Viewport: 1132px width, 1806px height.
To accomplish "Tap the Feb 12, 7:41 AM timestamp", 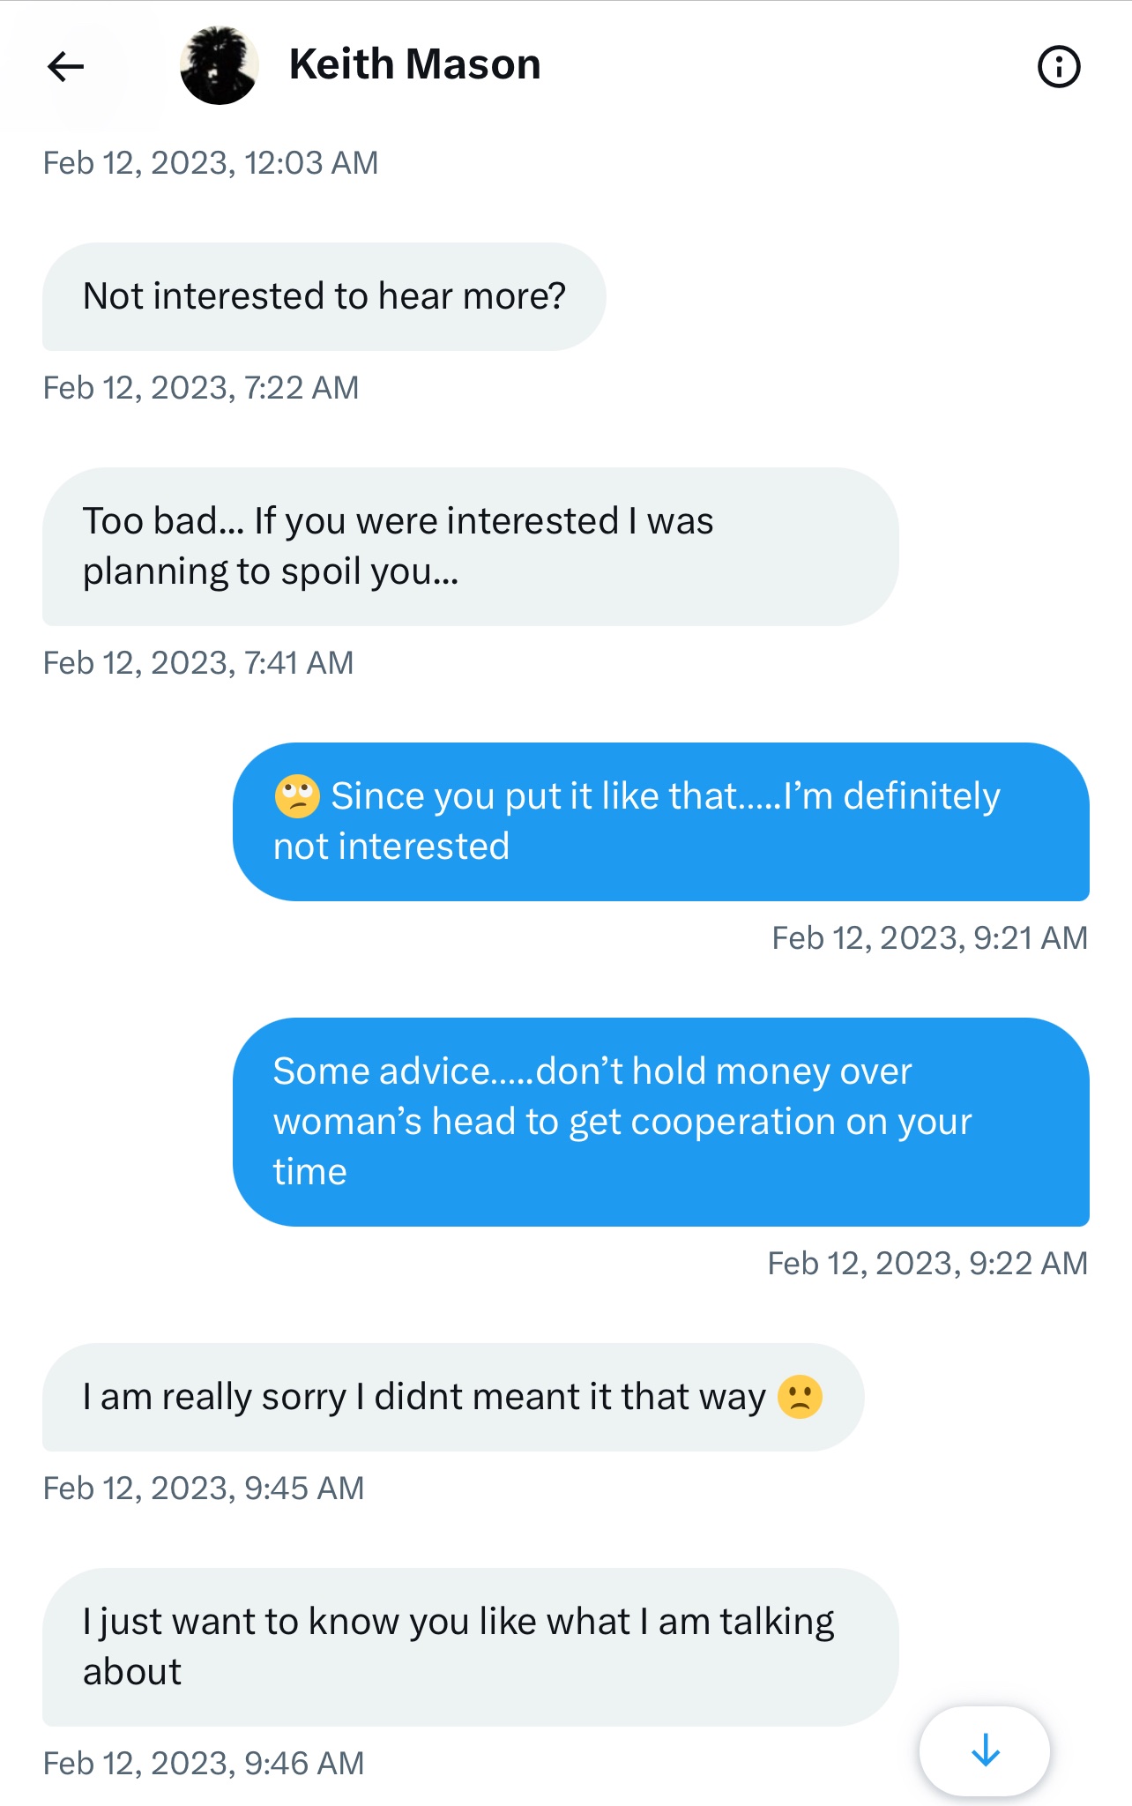I will click(198, 663).
